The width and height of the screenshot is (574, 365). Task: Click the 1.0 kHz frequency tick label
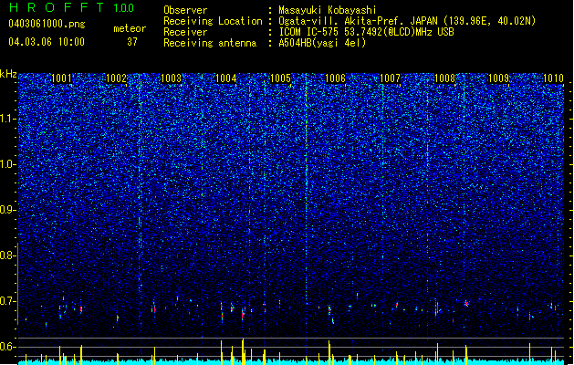8,165
